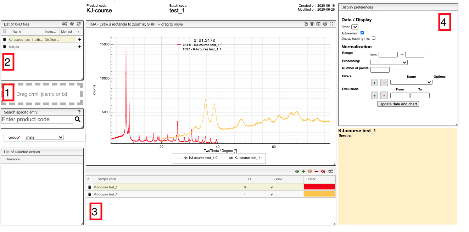Delete sample row with ID 0
The image size is (469, 232).
click(x=90, y=187)
